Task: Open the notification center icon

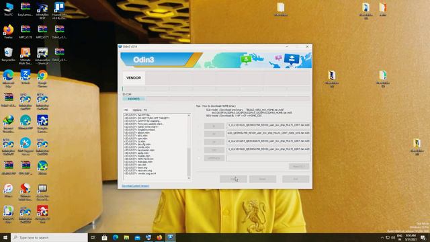Action: [x=423, y=237]
